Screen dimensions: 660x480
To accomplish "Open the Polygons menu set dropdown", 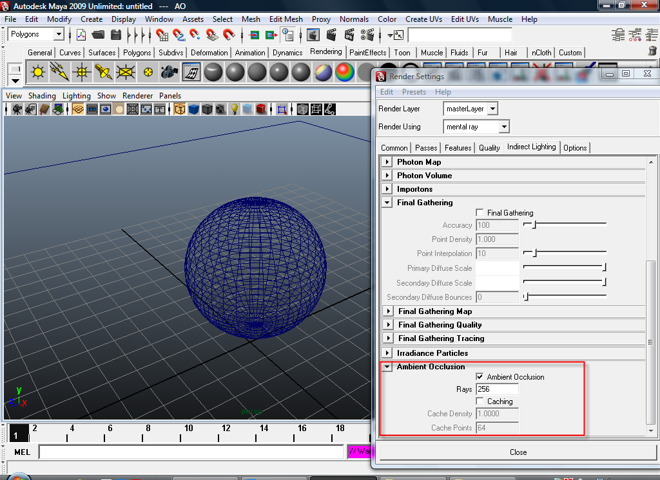I will click(x=59, y=34).
